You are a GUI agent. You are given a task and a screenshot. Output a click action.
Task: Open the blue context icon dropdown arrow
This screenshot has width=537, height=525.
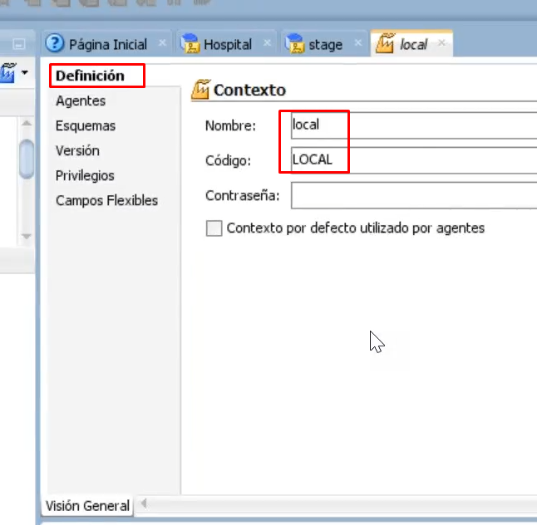click(x=25, y=72)
